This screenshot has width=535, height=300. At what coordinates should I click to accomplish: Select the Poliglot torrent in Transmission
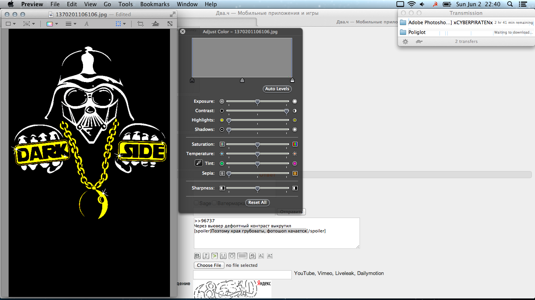(466, 32)
